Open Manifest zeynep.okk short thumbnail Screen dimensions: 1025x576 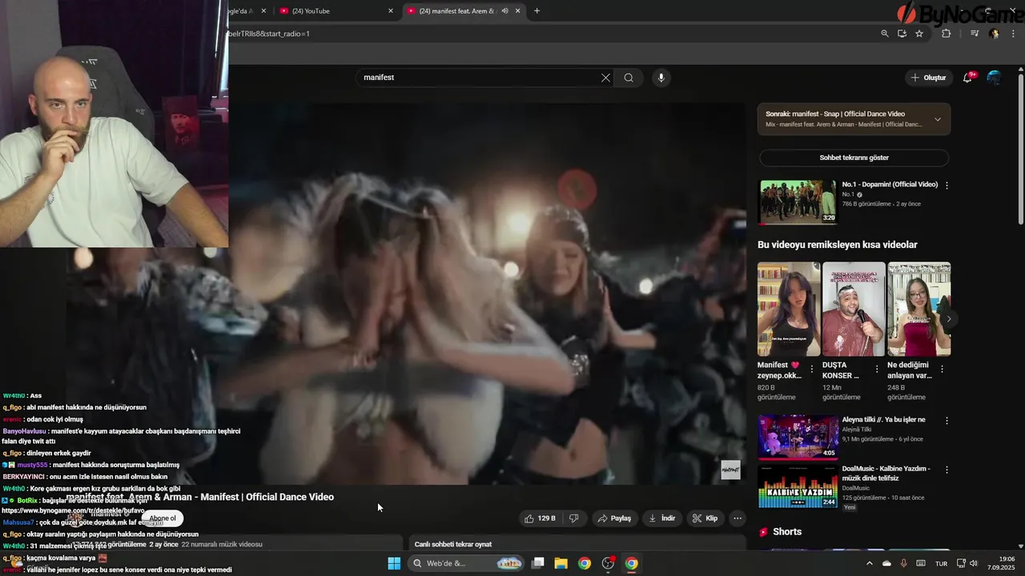(789, 309)
